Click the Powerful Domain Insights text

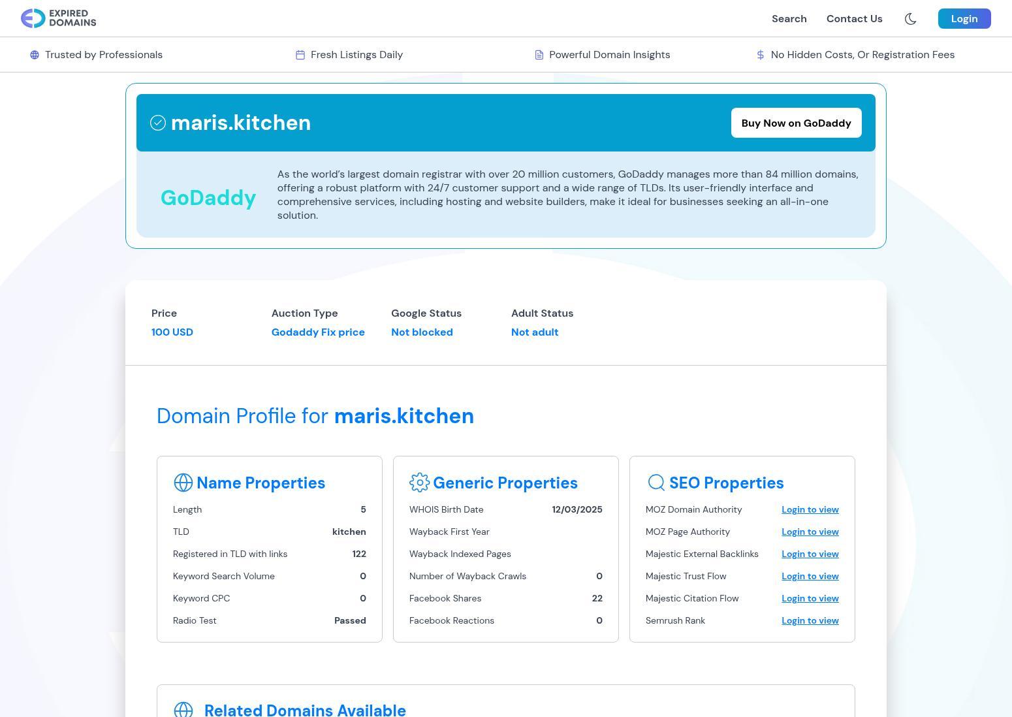click(610, 55)
